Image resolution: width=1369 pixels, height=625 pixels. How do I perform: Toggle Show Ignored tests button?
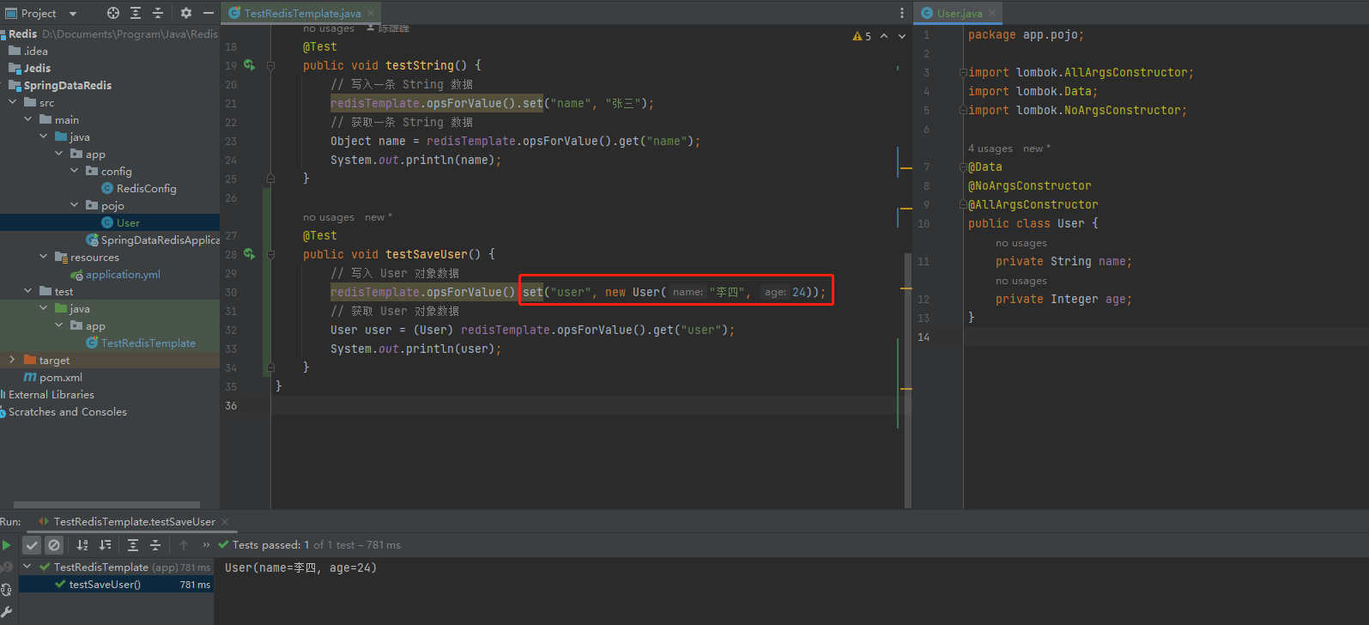(54, 545)
